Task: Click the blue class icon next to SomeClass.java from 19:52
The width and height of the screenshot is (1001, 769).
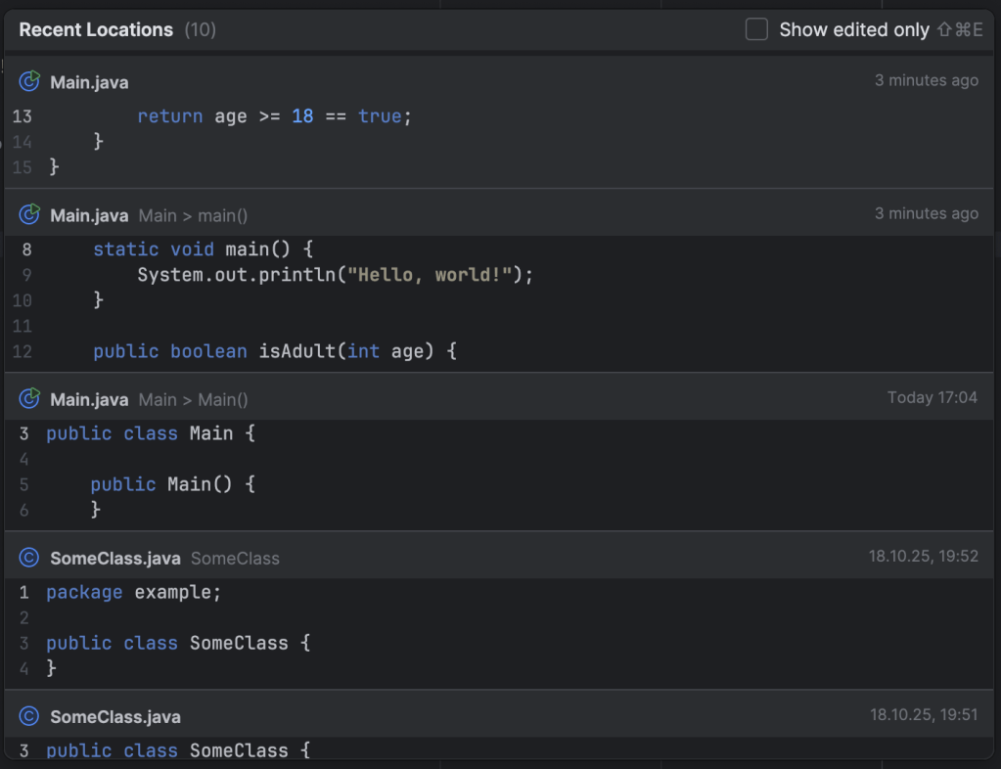Action: [x=27, y=555]
